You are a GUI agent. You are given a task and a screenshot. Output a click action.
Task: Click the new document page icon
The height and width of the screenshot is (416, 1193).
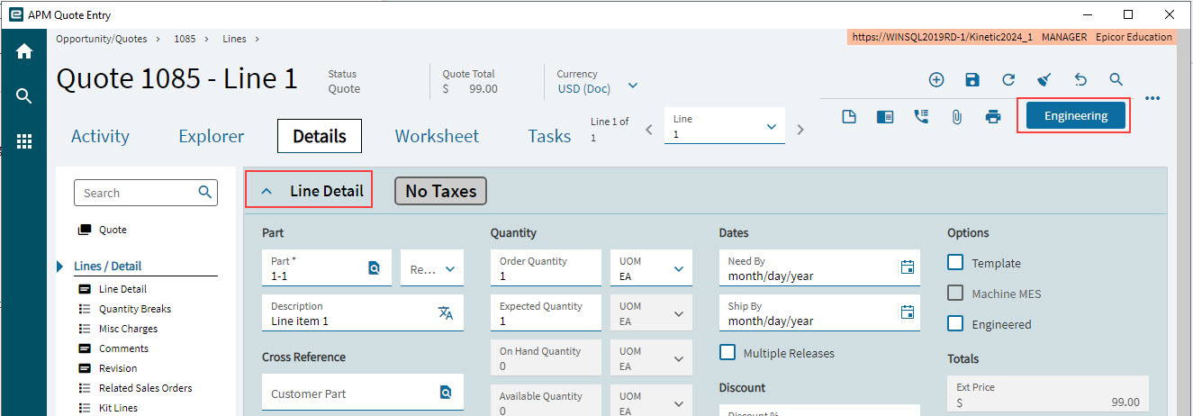click(848, 116)
